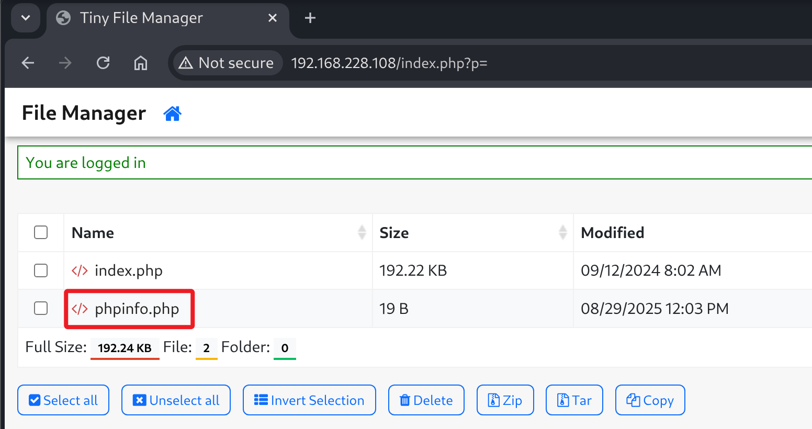Open the browser home page icon
Screen dimensions: 812x429
tap(140, 63)
